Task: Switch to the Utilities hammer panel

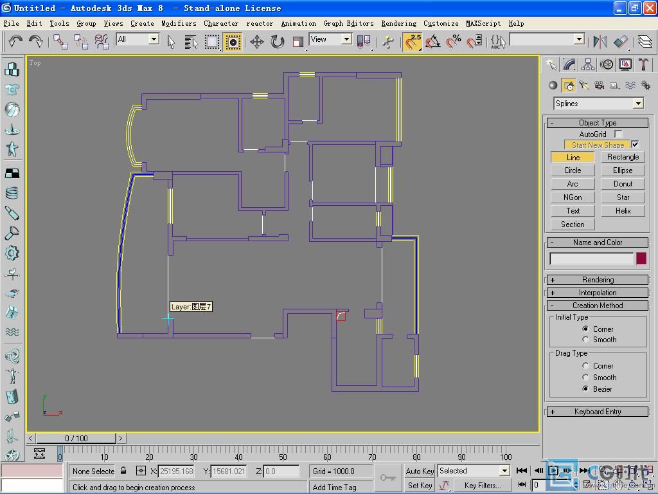Action: [x=644, y=64]
